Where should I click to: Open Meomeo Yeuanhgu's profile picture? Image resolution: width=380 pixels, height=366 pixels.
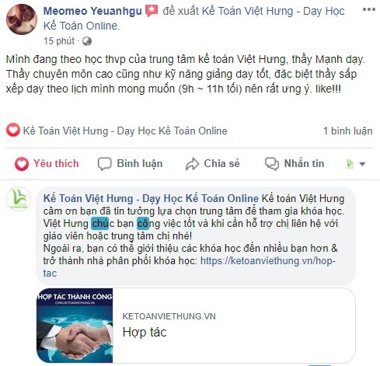pos(22,19)
